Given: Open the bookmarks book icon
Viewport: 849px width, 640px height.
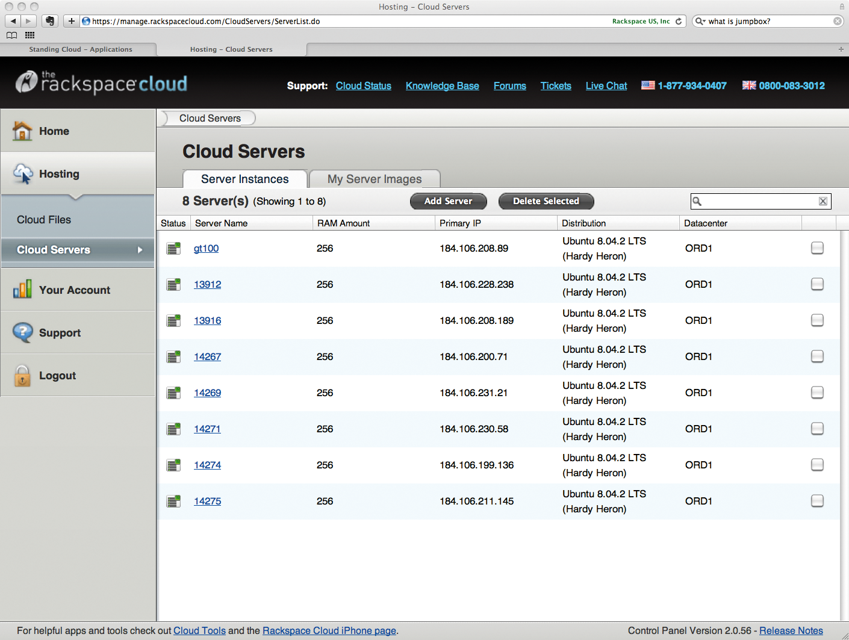Looking at the screenshot, I should point(12,36).
